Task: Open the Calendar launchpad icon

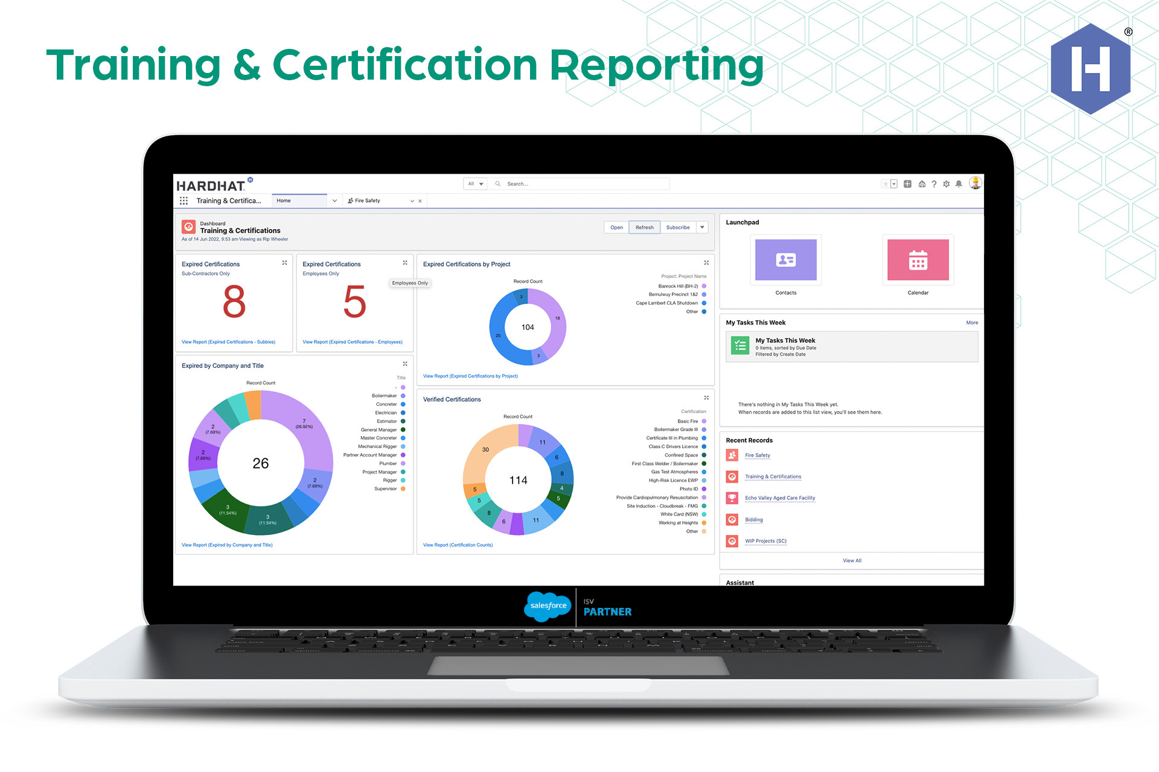Action: click(918, 261)
